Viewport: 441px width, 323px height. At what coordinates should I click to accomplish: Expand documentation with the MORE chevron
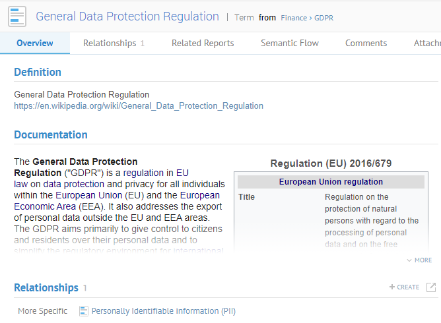[x=419, y=260]
